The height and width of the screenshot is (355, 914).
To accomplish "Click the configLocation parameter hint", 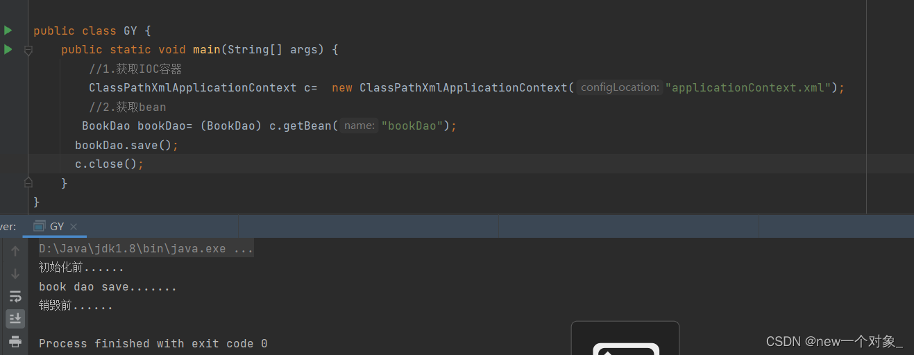I will (x=620, y=87).
